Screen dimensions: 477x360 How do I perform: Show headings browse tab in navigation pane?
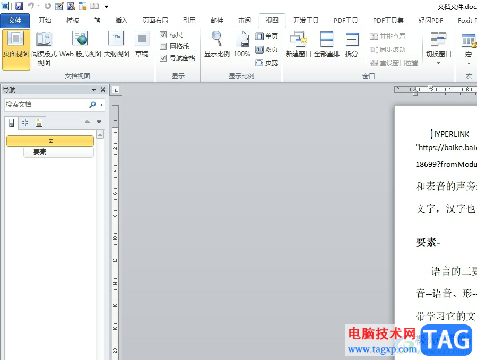tap(11, 123)
